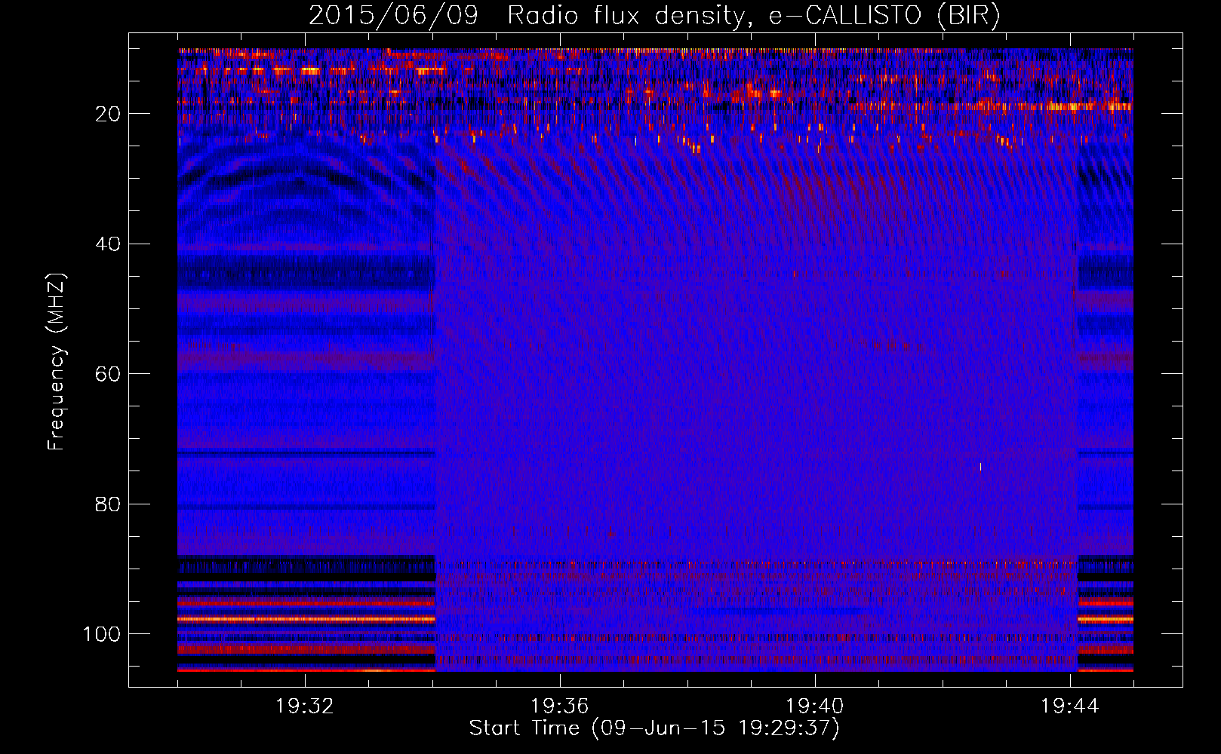Click the date 2015/06/09 in the title
1221x754 pixels.
(393, 16)
